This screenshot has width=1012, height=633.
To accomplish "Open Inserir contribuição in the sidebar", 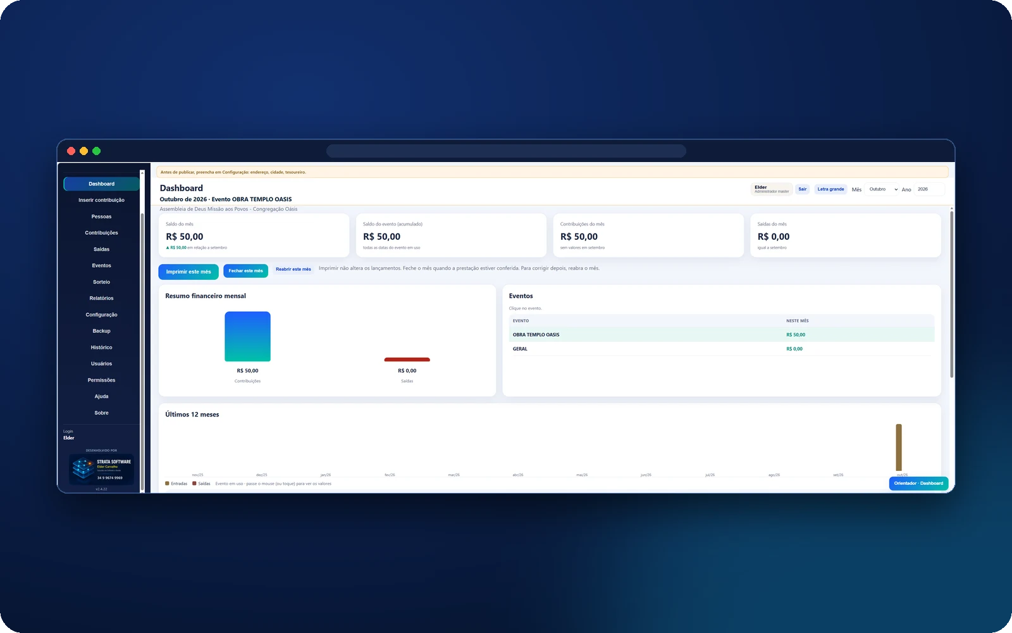I will pyautogui.click(x=101, y=200).
